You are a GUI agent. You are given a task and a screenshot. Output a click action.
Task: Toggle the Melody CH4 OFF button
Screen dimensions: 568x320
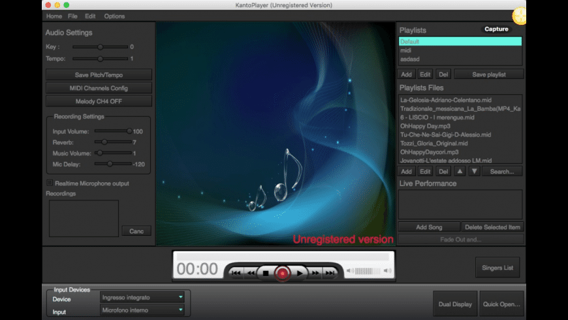tap(99, 101)
